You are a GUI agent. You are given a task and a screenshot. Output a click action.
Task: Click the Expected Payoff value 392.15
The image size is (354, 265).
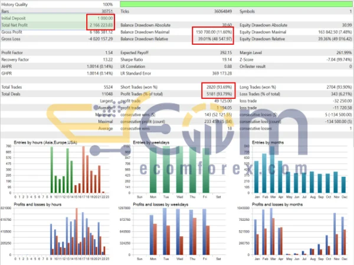click(x=226, y=52)
